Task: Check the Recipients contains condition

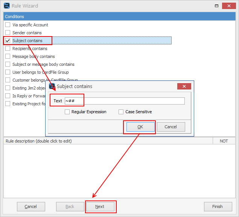Action: (x=8, y=49)
